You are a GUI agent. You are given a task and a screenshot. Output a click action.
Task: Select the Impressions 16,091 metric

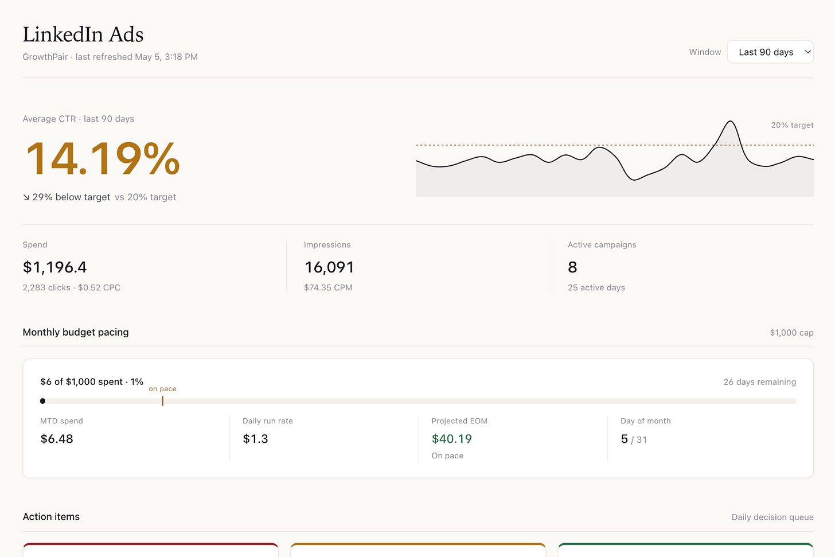pos(329,267)
